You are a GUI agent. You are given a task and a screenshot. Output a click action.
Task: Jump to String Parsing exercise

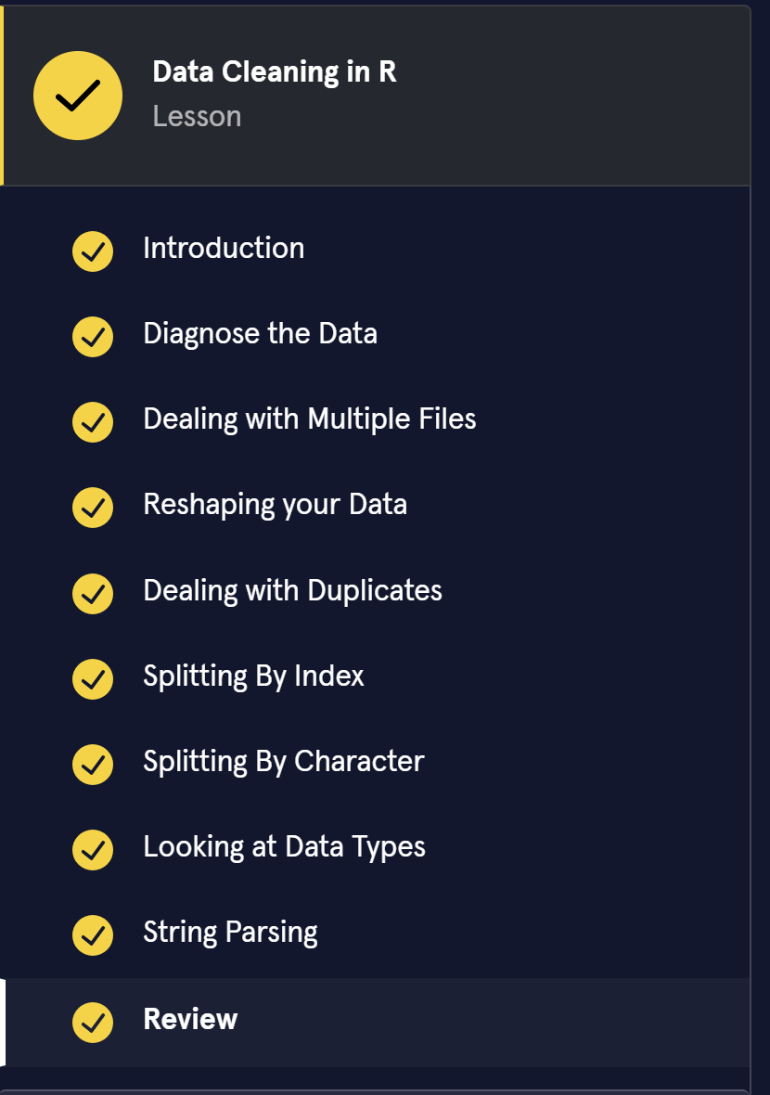coord(230,933)
